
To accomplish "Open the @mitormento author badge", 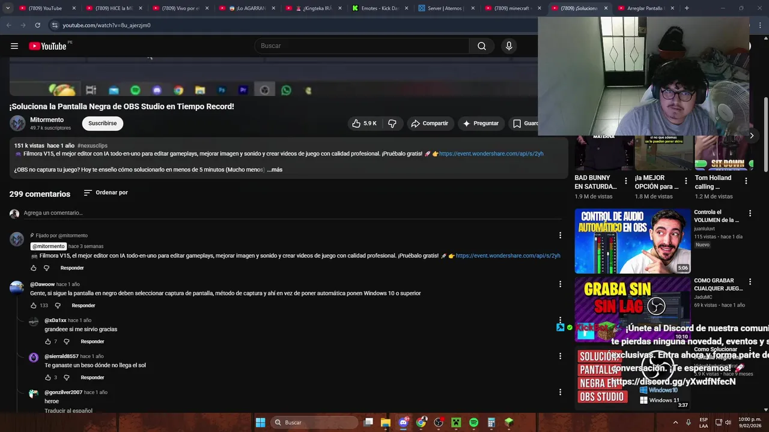I will click(x=49, y=246).
